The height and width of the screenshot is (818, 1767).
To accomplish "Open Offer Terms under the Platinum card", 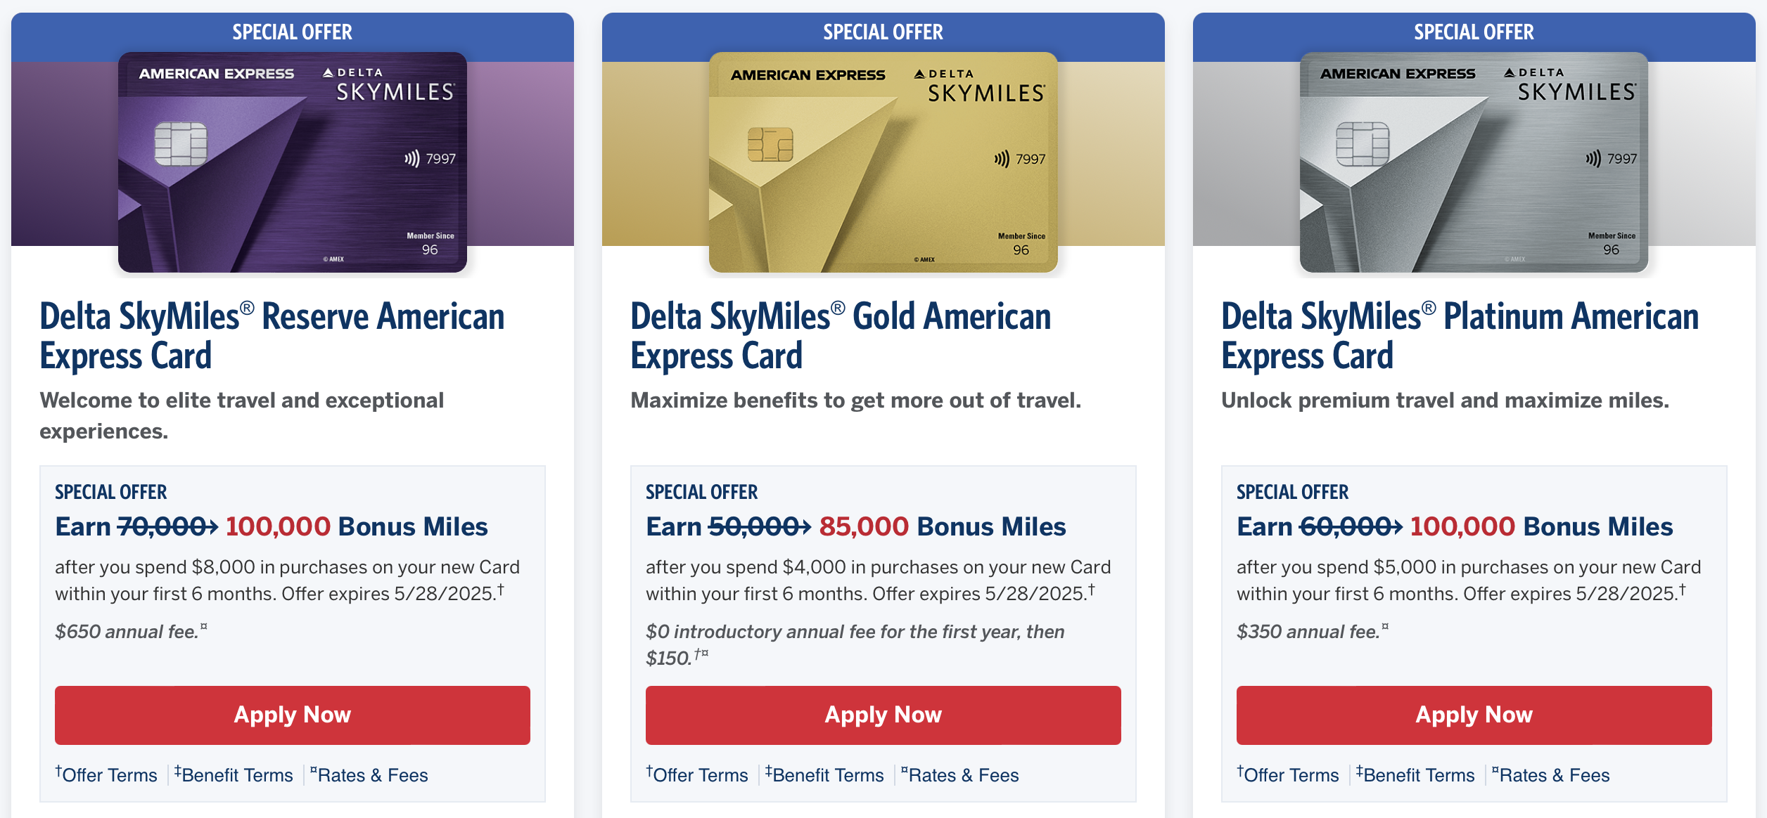I will tap(1288, 774).
